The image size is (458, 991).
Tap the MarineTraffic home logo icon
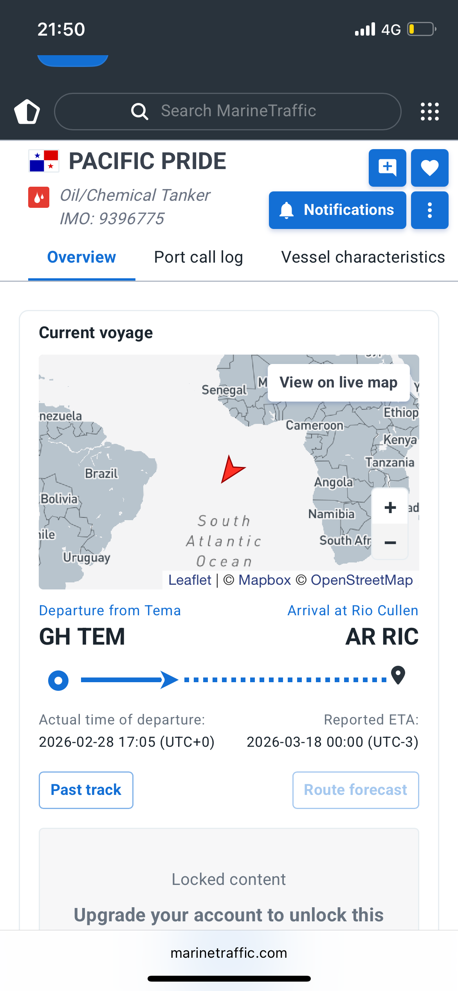tap(27, 112)
